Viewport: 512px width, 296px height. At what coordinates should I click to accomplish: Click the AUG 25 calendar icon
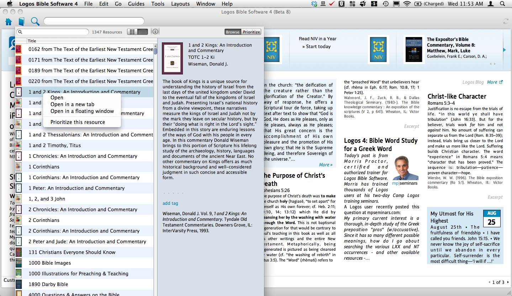click(x=492, y=218)
